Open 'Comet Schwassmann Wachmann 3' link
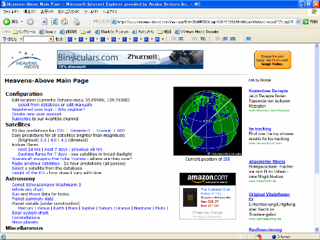320x240 pixels. pos(47,185)
